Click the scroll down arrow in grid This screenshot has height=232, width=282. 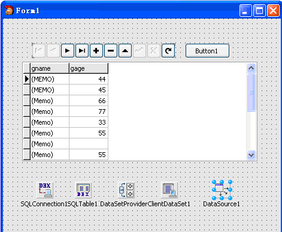pyautogui.click(x=251, y=155)
